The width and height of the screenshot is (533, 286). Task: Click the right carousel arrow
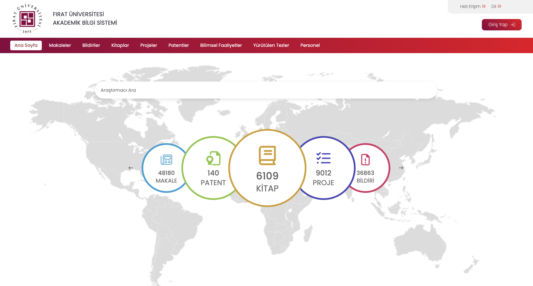[x=401, y=168]
